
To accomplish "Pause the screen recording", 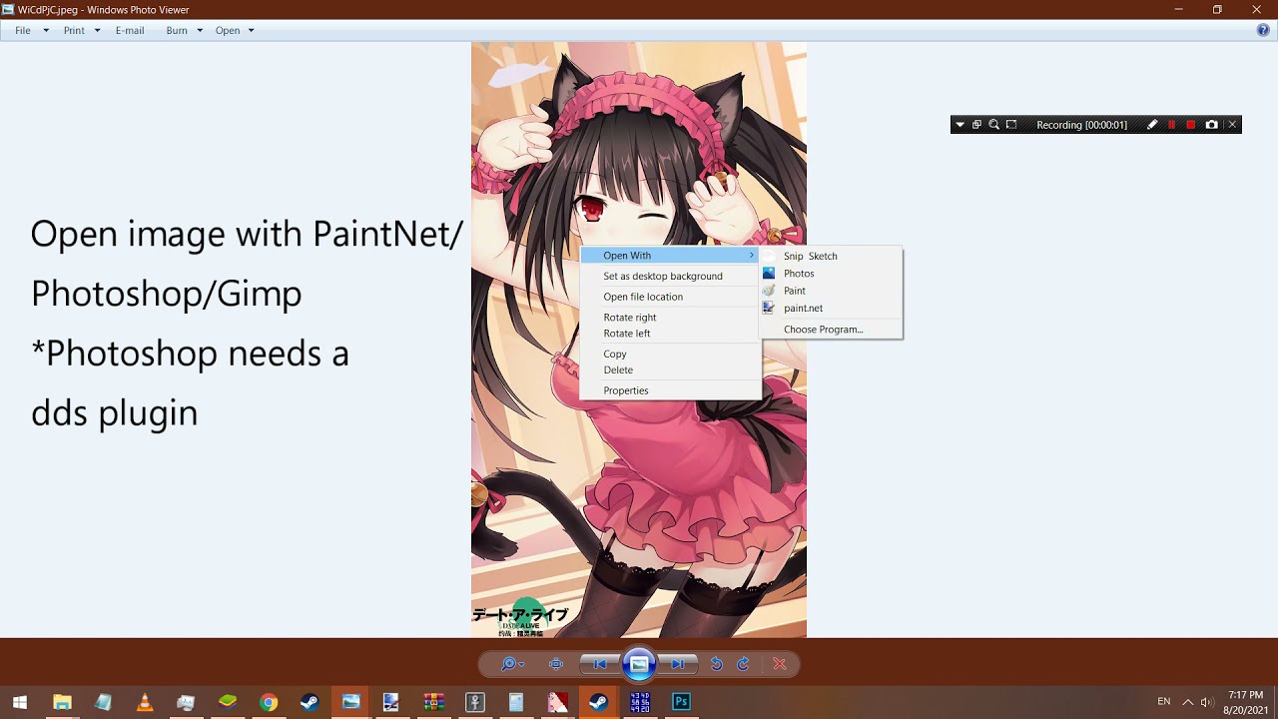I will (1171, 125).
